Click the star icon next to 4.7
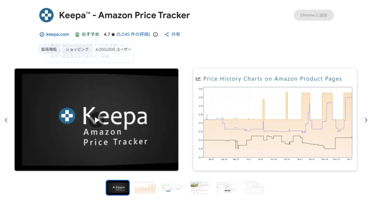This screenshot has height=203, width=379. click(x=113, y=34)
